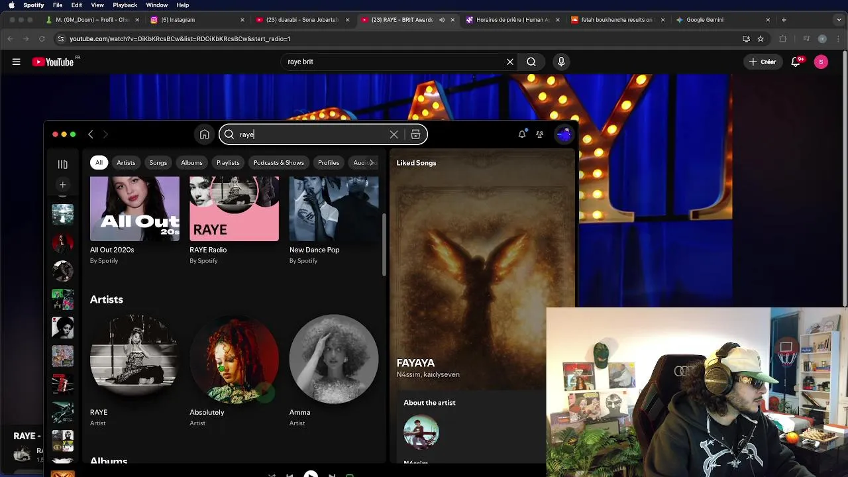Clear the YouTube search box
The width and height of the screenshot is (848, 477).
[x=510, y=62]
